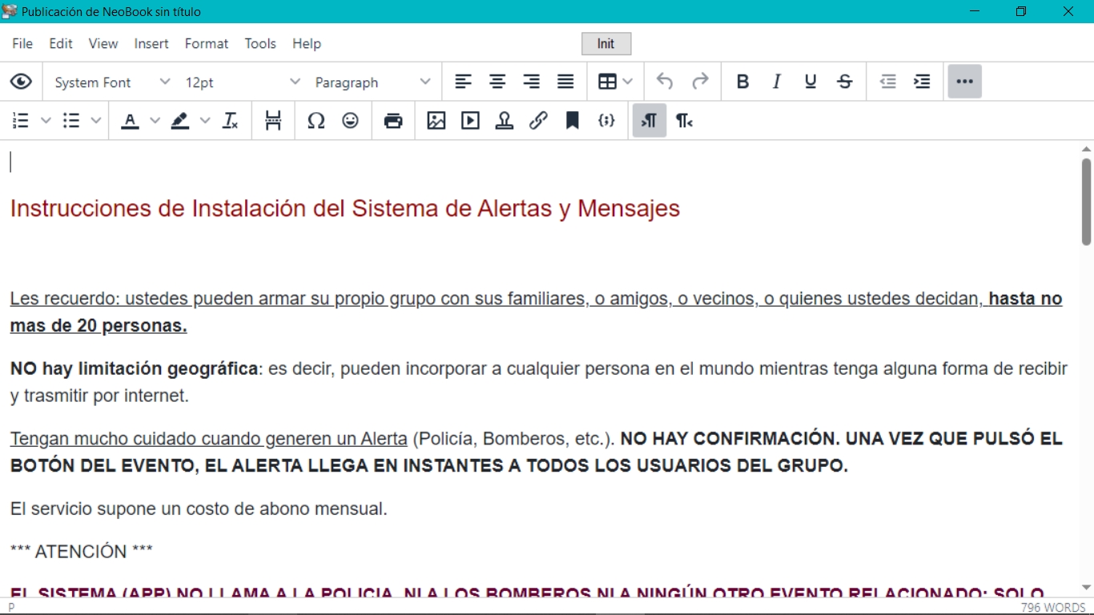Screen dimensions: 1094x615
Task: Expand numbered list style options
Action: coord(46,121)
